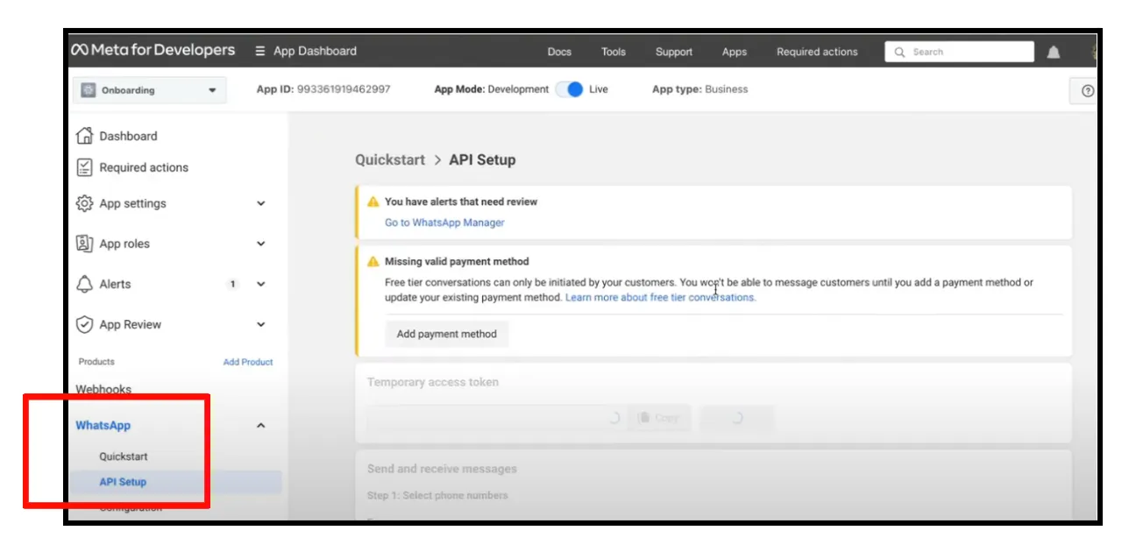
Task: Toggle App Mode to Development
Action: [570, 89]
